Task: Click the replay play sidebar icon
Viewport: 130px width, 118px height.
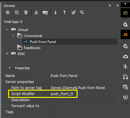Action: click(x=125, y=97)
